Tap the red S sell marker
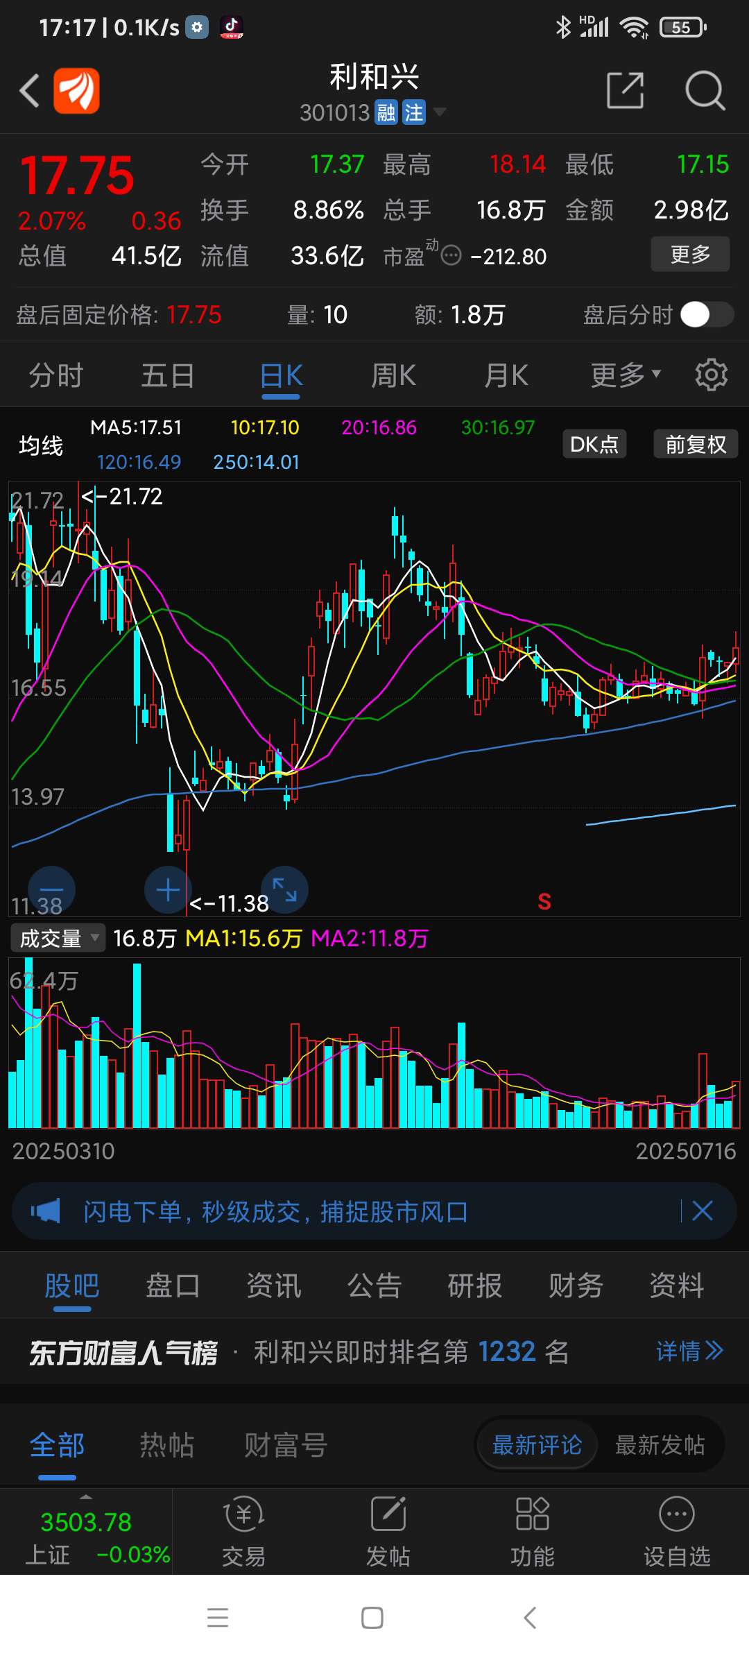This screenshot has height=1665, width=749. (x=544, y=902)
